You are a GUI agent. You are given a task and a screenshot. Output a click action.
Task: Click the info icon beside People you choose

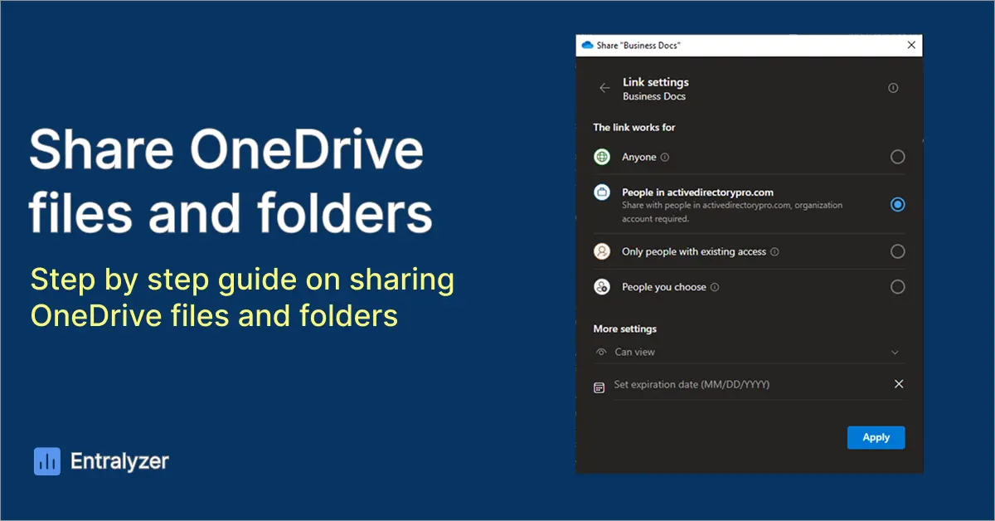pos(715,287)
